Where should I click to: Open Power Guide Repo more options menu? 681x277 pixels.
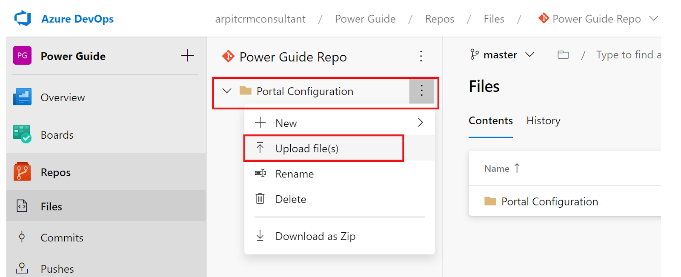tap(421, 57)
